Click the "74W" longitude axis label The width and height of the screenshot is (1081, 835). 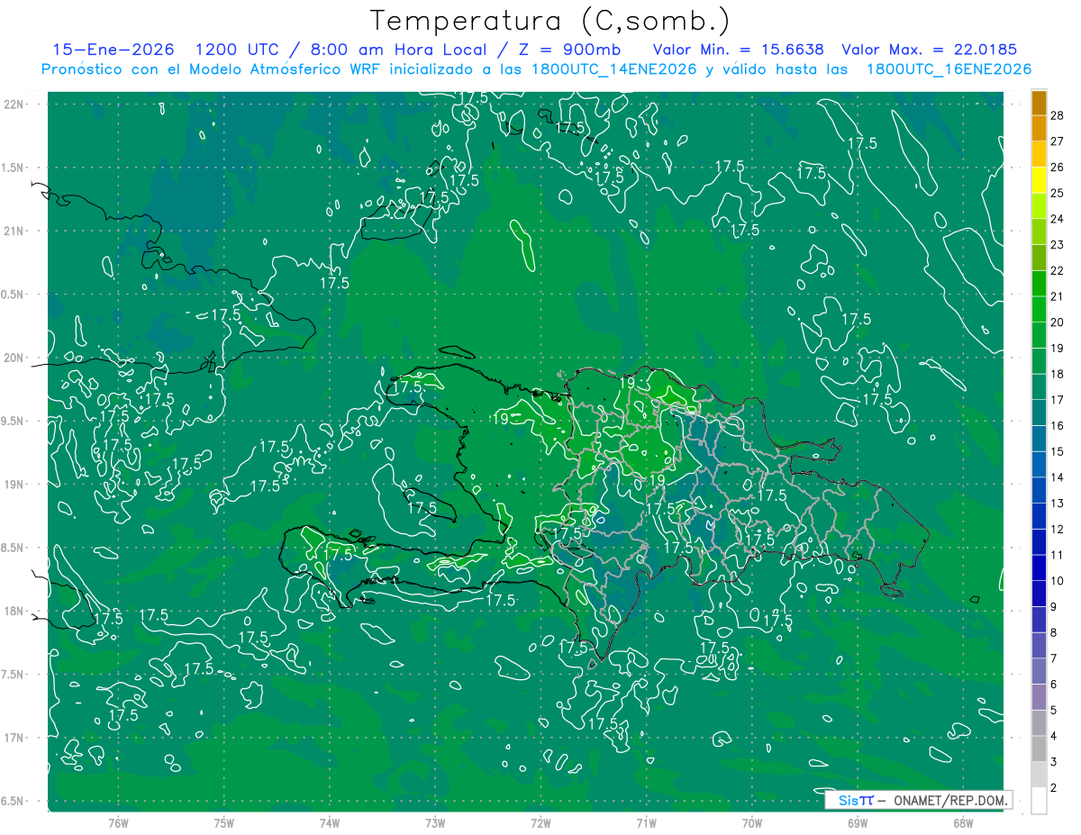pos(330,822)
